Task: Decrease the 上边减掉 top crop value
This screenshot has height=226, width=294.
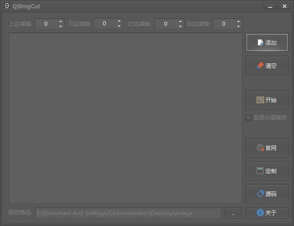Action: pyautogui.click(x=60, y=26)
